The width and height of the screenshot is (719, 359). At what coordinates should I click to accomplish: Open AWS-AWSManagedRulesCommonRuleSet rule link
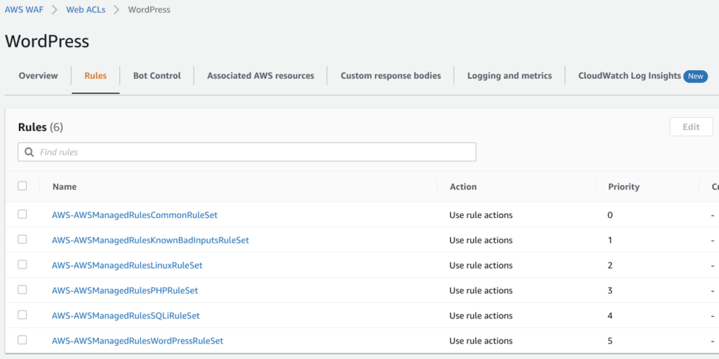tap(134, 215)
